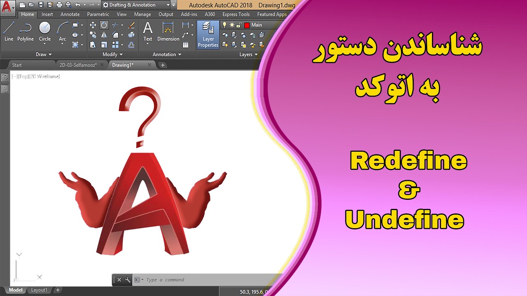Select the Circle tool
Screen dimensions: 527x296
pos(44,32)
